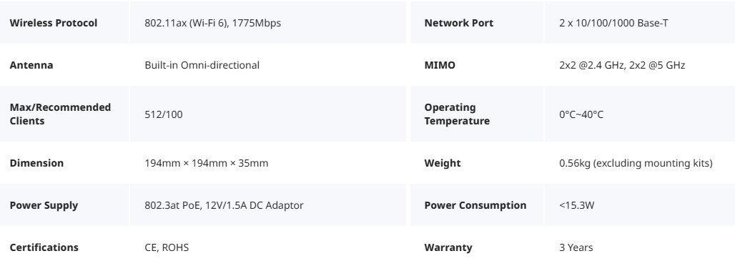Click the 3 Years warranty value
Image resolution: width=735 pixels, height=261 pixels.
(576, 247)
